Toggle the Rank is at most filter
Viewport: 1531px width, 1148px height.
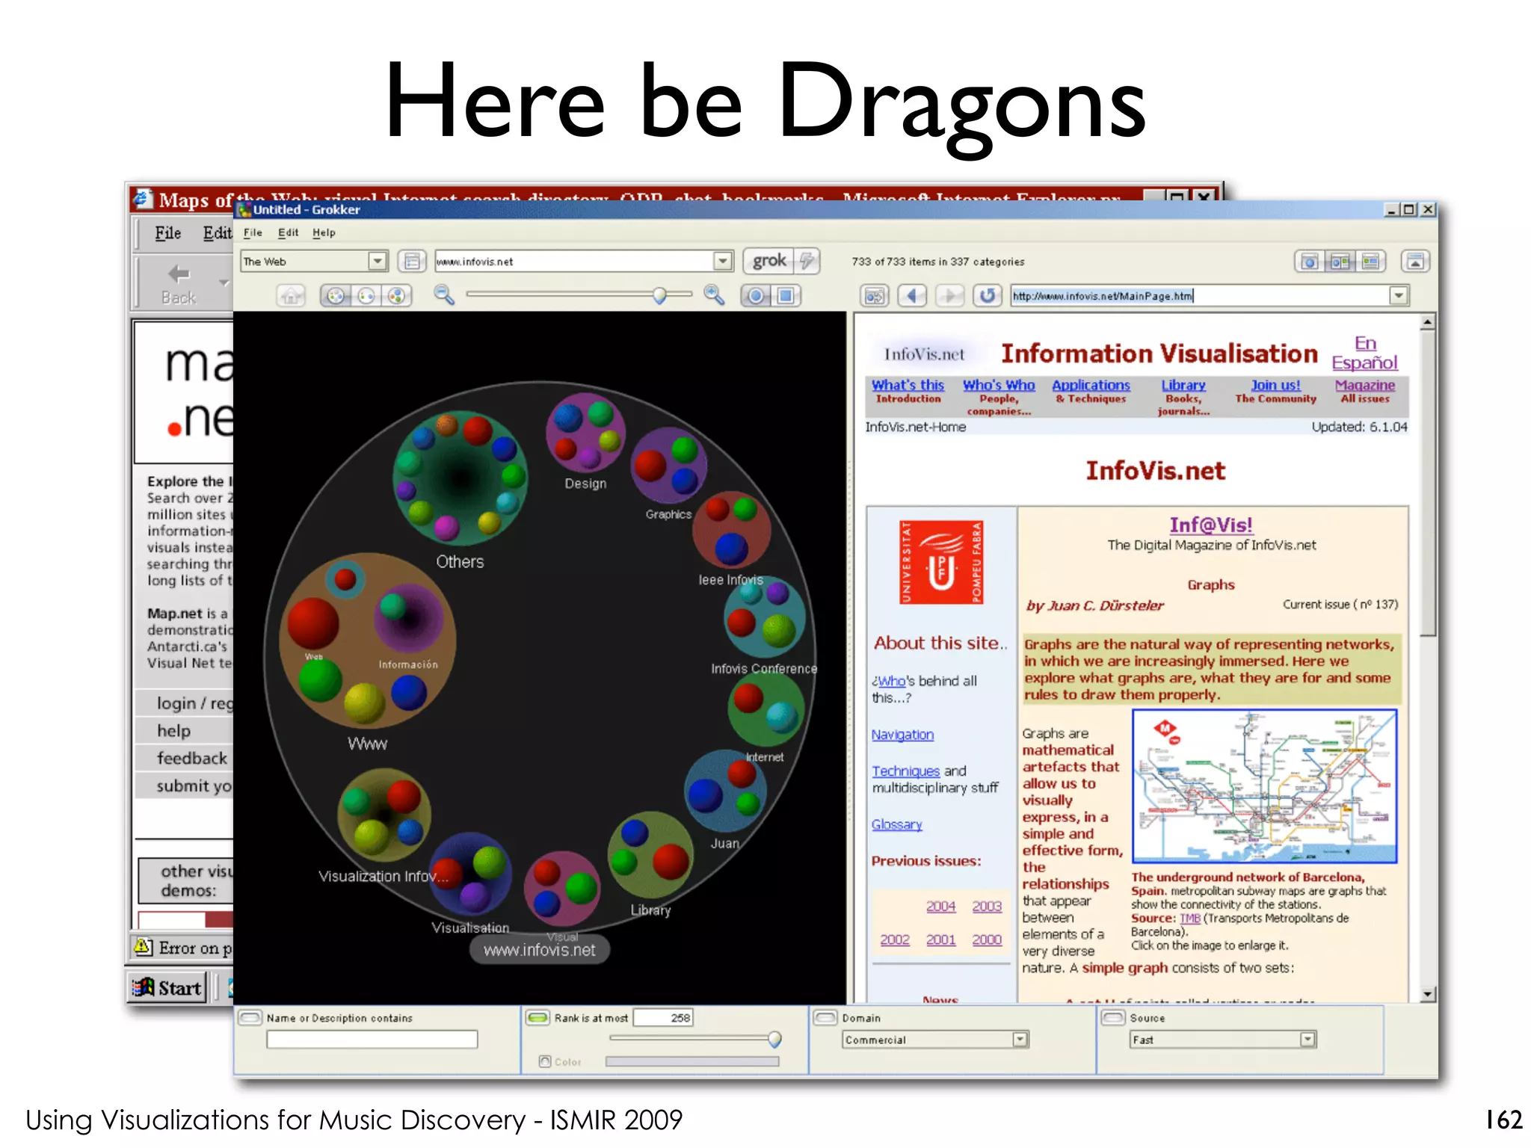pyautogui.click(x=538, y=1018)
